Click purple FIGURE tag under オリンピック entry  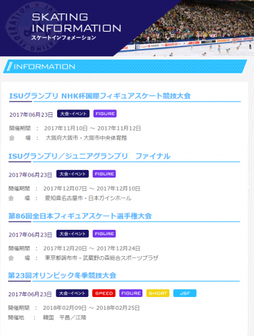(x=131, y=293)
